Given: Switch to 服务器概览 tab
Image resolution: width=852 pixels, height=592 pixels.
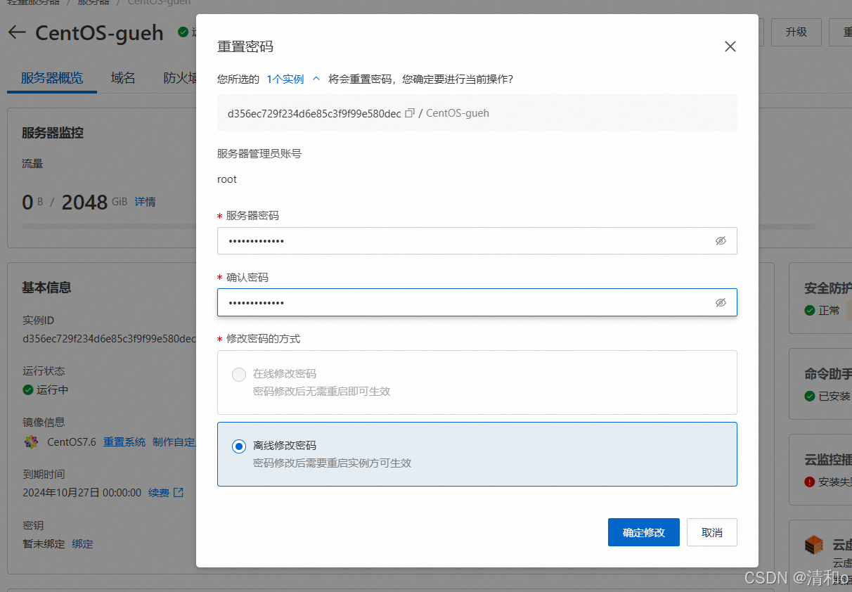Looking at the screenshot, I should point(52,78).
